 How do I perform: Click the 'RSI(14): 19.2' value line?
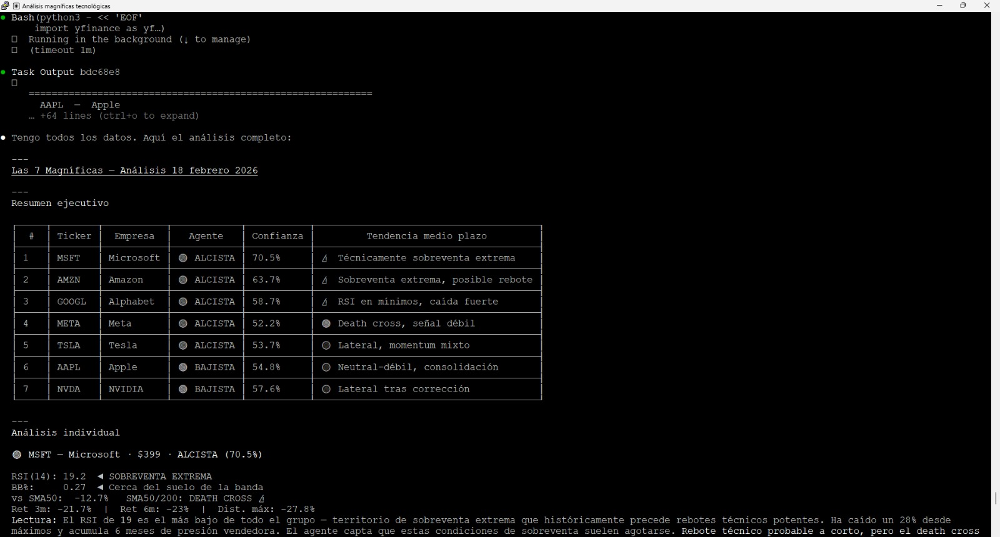click(x=49, y=476)
